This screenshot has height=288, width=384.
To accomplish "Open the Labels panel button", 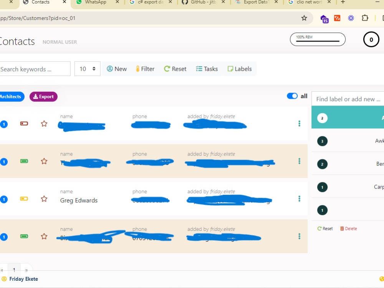I will pos(240,69).
